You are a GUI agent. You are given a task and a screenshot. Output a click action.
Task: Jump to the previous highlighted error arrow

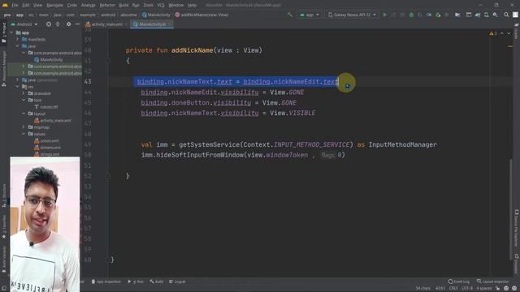502,33
